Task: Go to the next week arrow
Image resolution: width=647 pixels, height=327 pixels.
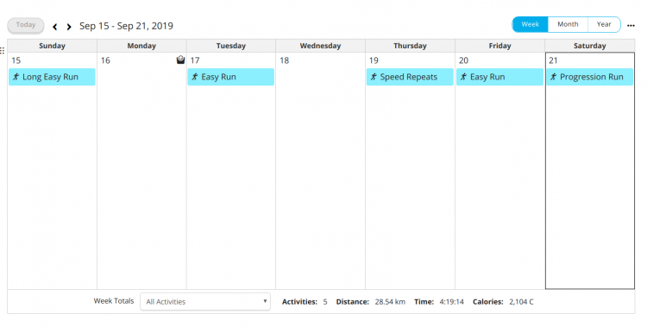Action: click(x=69, y=27)
